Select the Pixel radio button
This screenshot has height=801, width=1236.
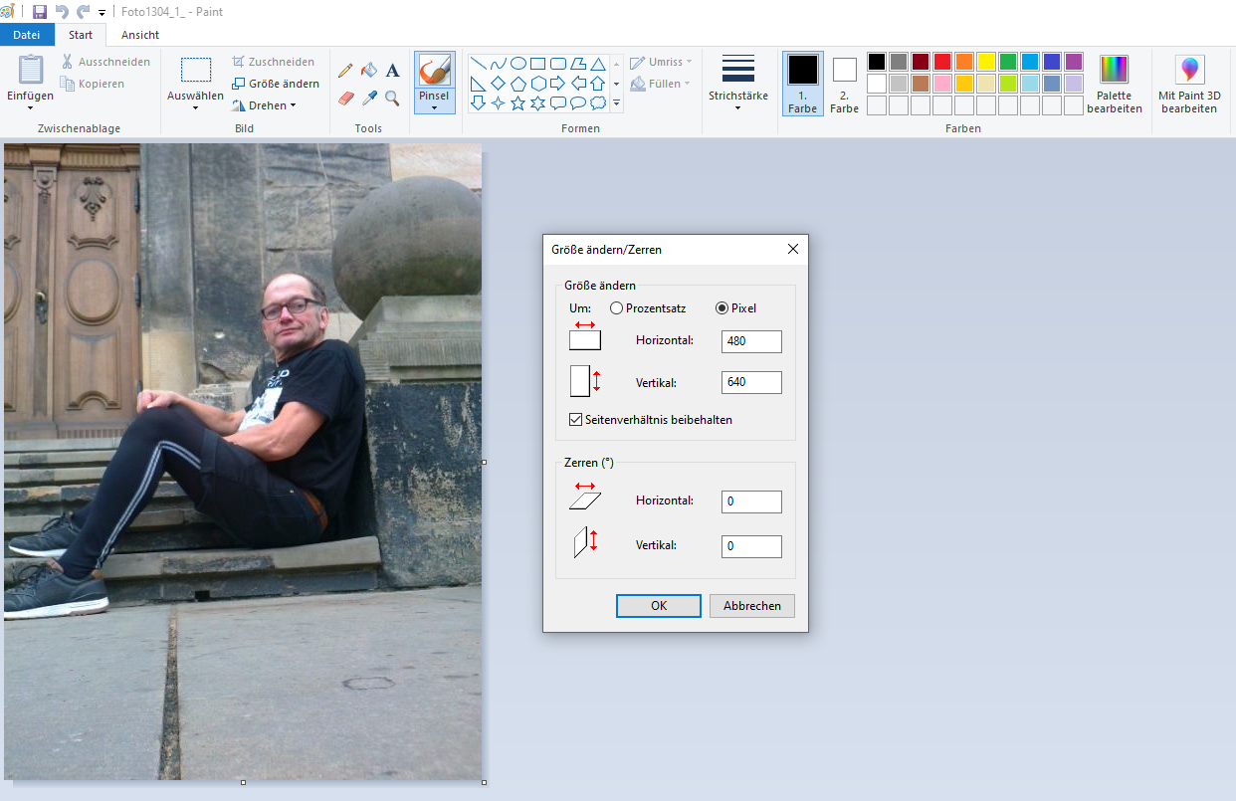pyautogui.click(x=722, y=308)
